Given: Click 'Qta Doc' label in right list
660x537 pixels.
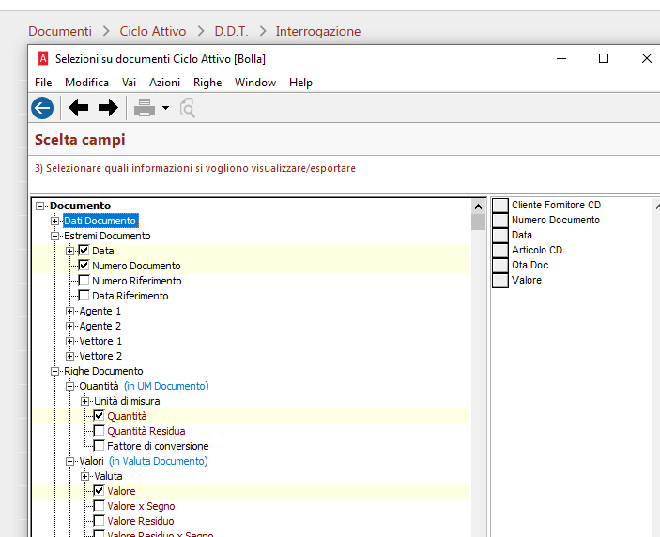Looking at the screenshot, I should click(530, 265).
